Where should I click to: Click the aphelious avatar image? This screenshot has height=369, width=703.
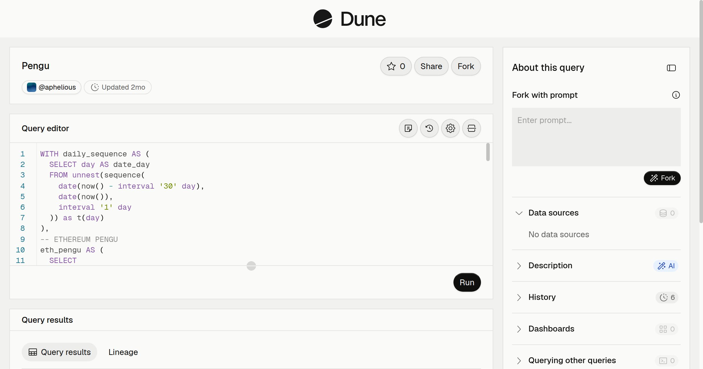[x=31, y=87]
